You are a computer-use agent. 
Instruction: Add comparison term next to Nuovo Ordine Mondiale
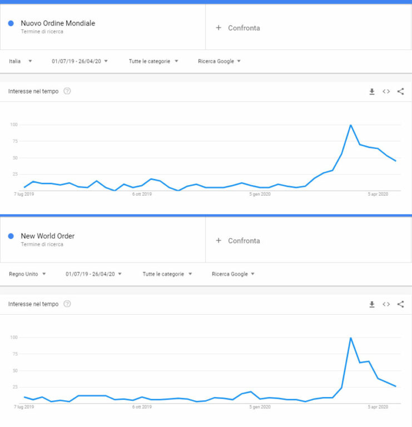pyautogui.click(x=238, y=28)
